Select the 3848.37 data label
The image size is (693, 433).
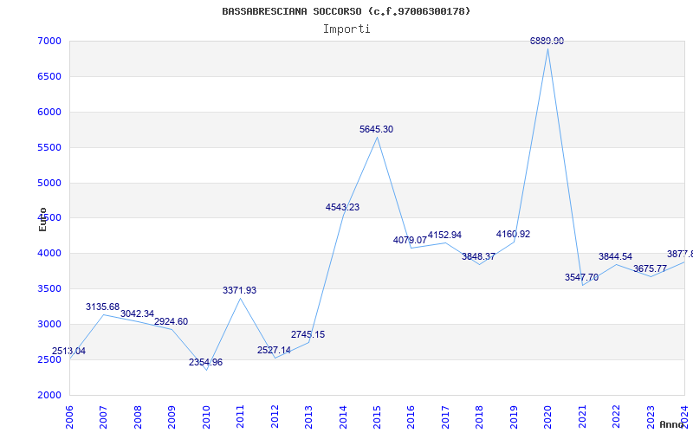[479, 256]
